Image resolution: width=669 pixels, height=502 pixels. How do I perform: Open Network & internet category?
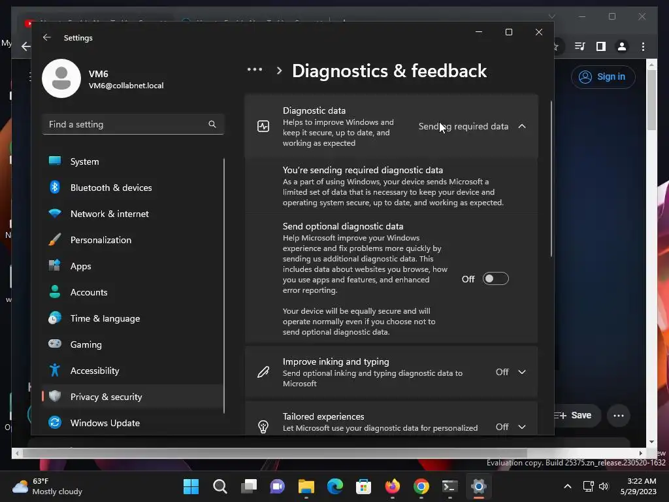pyautogui.click(x=133, y=214)
